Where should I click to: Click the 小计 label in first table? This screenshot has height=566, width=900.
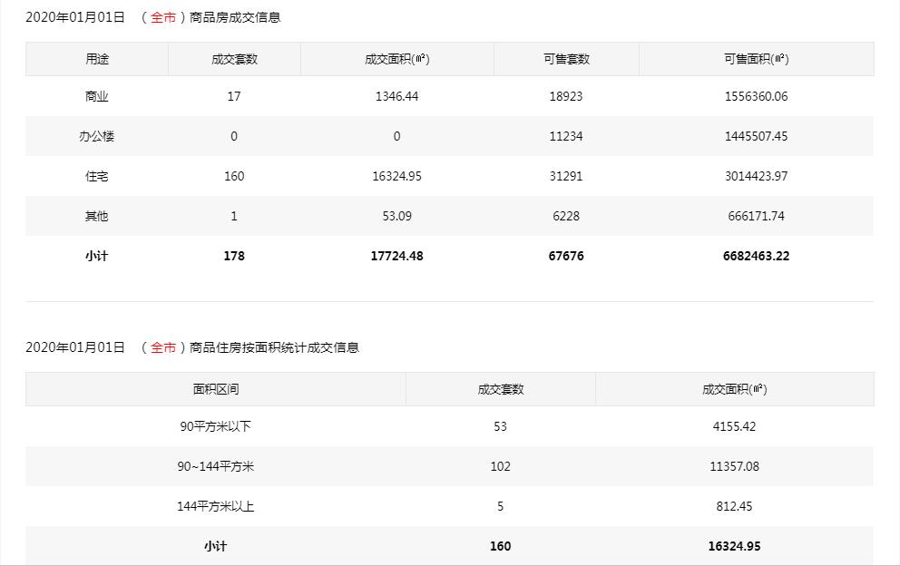click(x=97, y=256)
